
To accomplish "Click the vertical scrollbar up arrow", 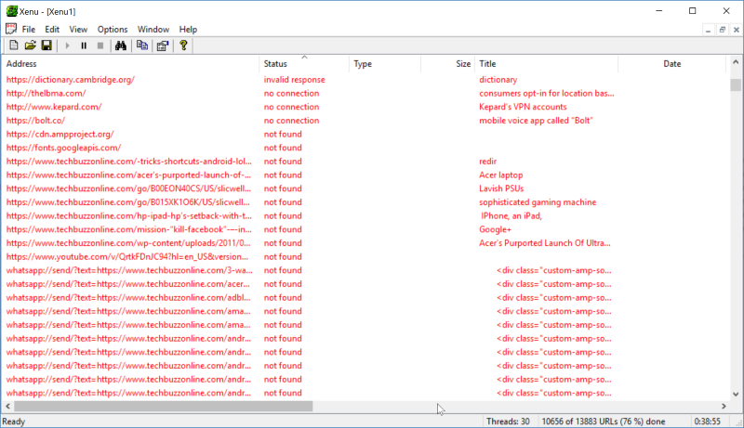I will (736, 62).
